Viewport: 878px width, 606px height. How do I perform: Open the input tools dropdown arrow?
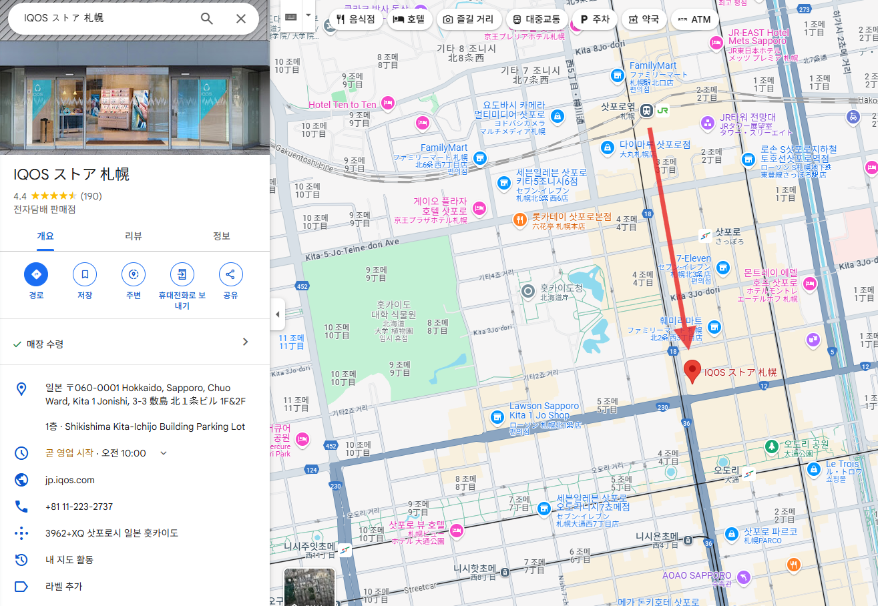pos(308,16)
